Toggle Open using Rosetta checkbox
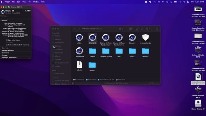This screenshot has height=116, width=206. tap(7, 40)
